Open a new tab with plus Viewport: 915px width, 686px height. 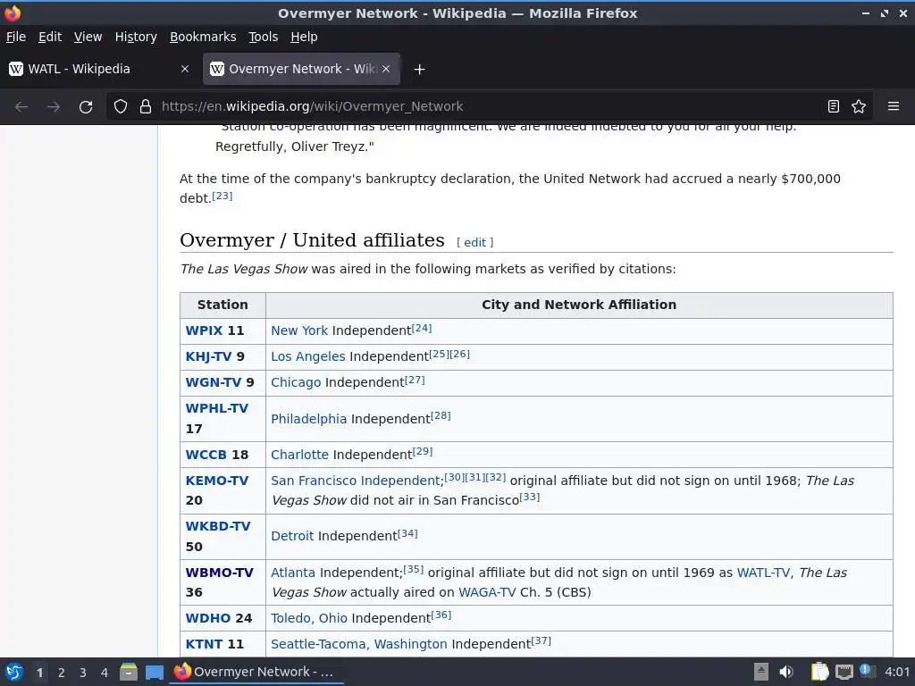tap(419, 70)
